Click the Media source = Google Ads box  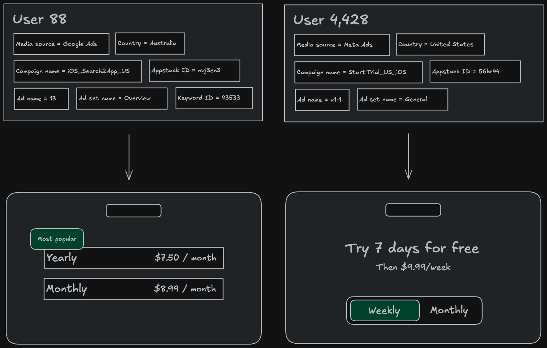coord(61,44)
